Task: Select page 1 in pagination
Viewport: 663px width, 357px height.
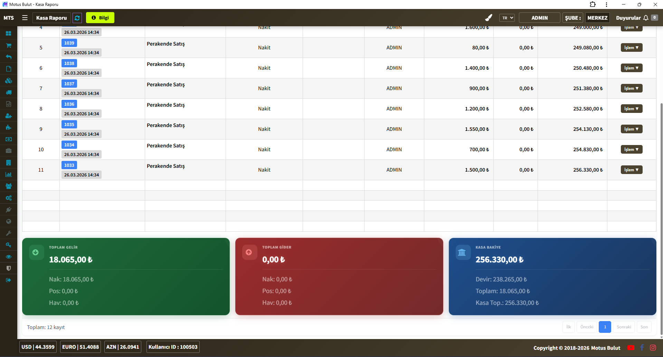Action: [605, 327]
